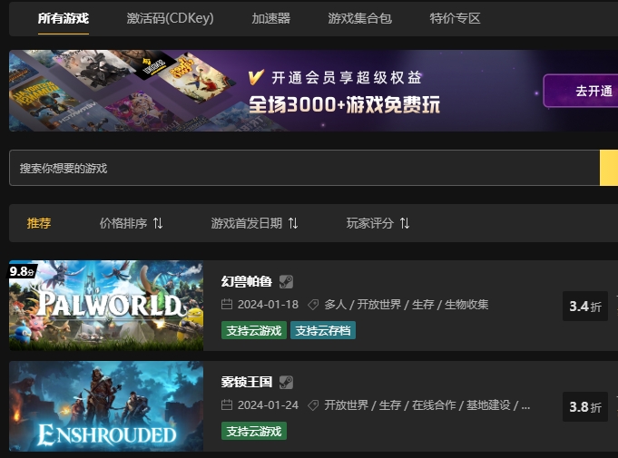Click the tag icon on the 雾锁王国 row
Image resolution: width=618 pixels, height=458 pixels.
pyautogui.click(x=313, y=405)
